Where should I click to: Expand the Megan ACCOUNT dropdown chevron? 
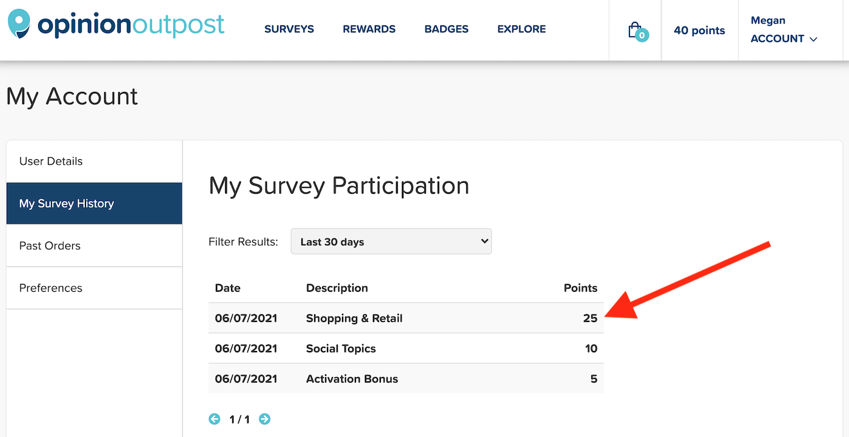click(x=814, y=39)
